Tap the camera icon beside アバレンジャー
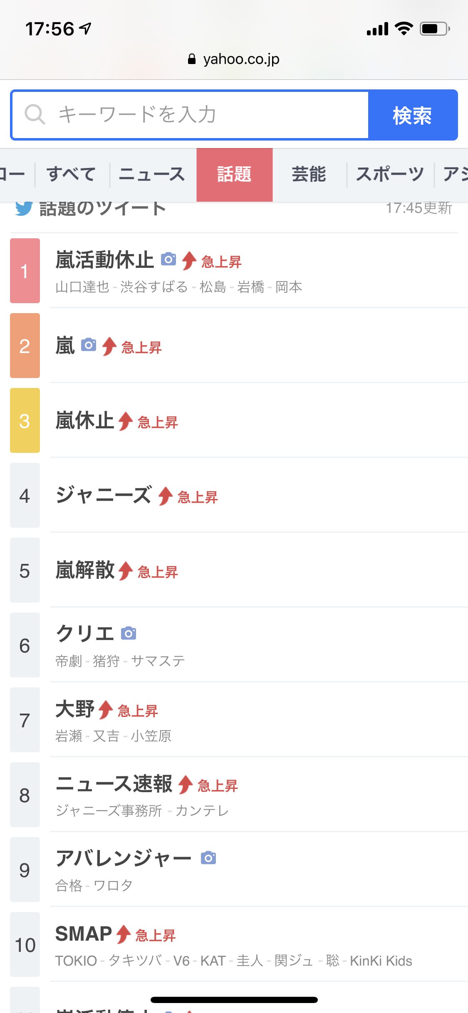 tap(208, 858)
